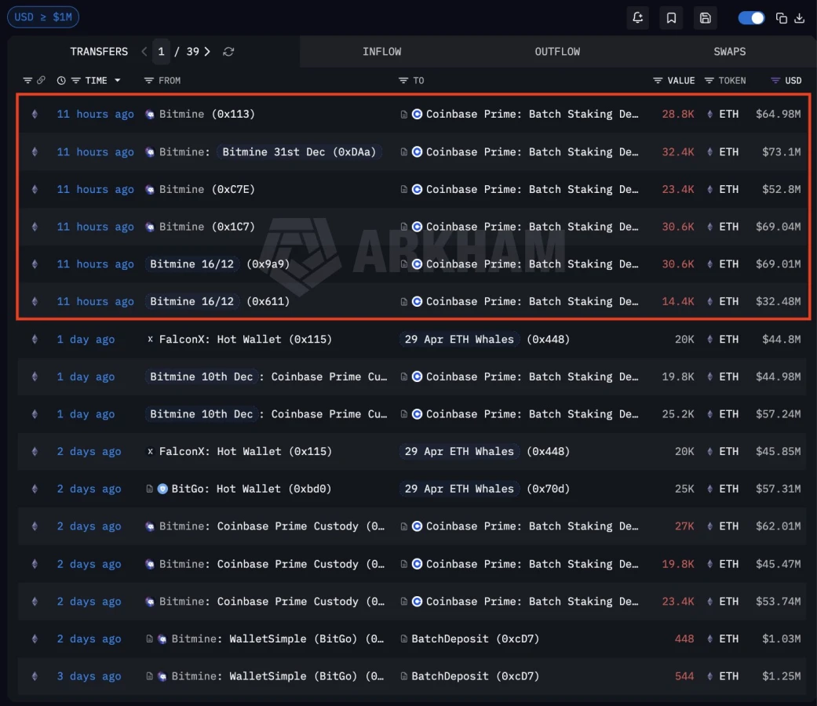Screen dimensions: 817x706
Task: Open Bitmine (0xC7E) sender address
Action: click(x=207, y=190)
